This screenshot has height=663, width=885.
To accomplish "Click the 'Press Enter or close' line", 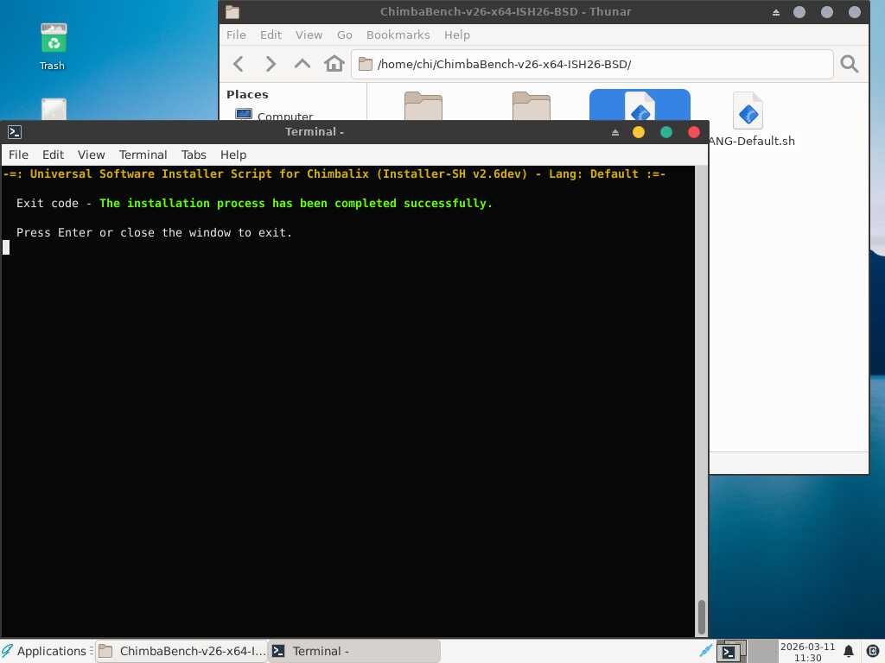I will 154,232.
